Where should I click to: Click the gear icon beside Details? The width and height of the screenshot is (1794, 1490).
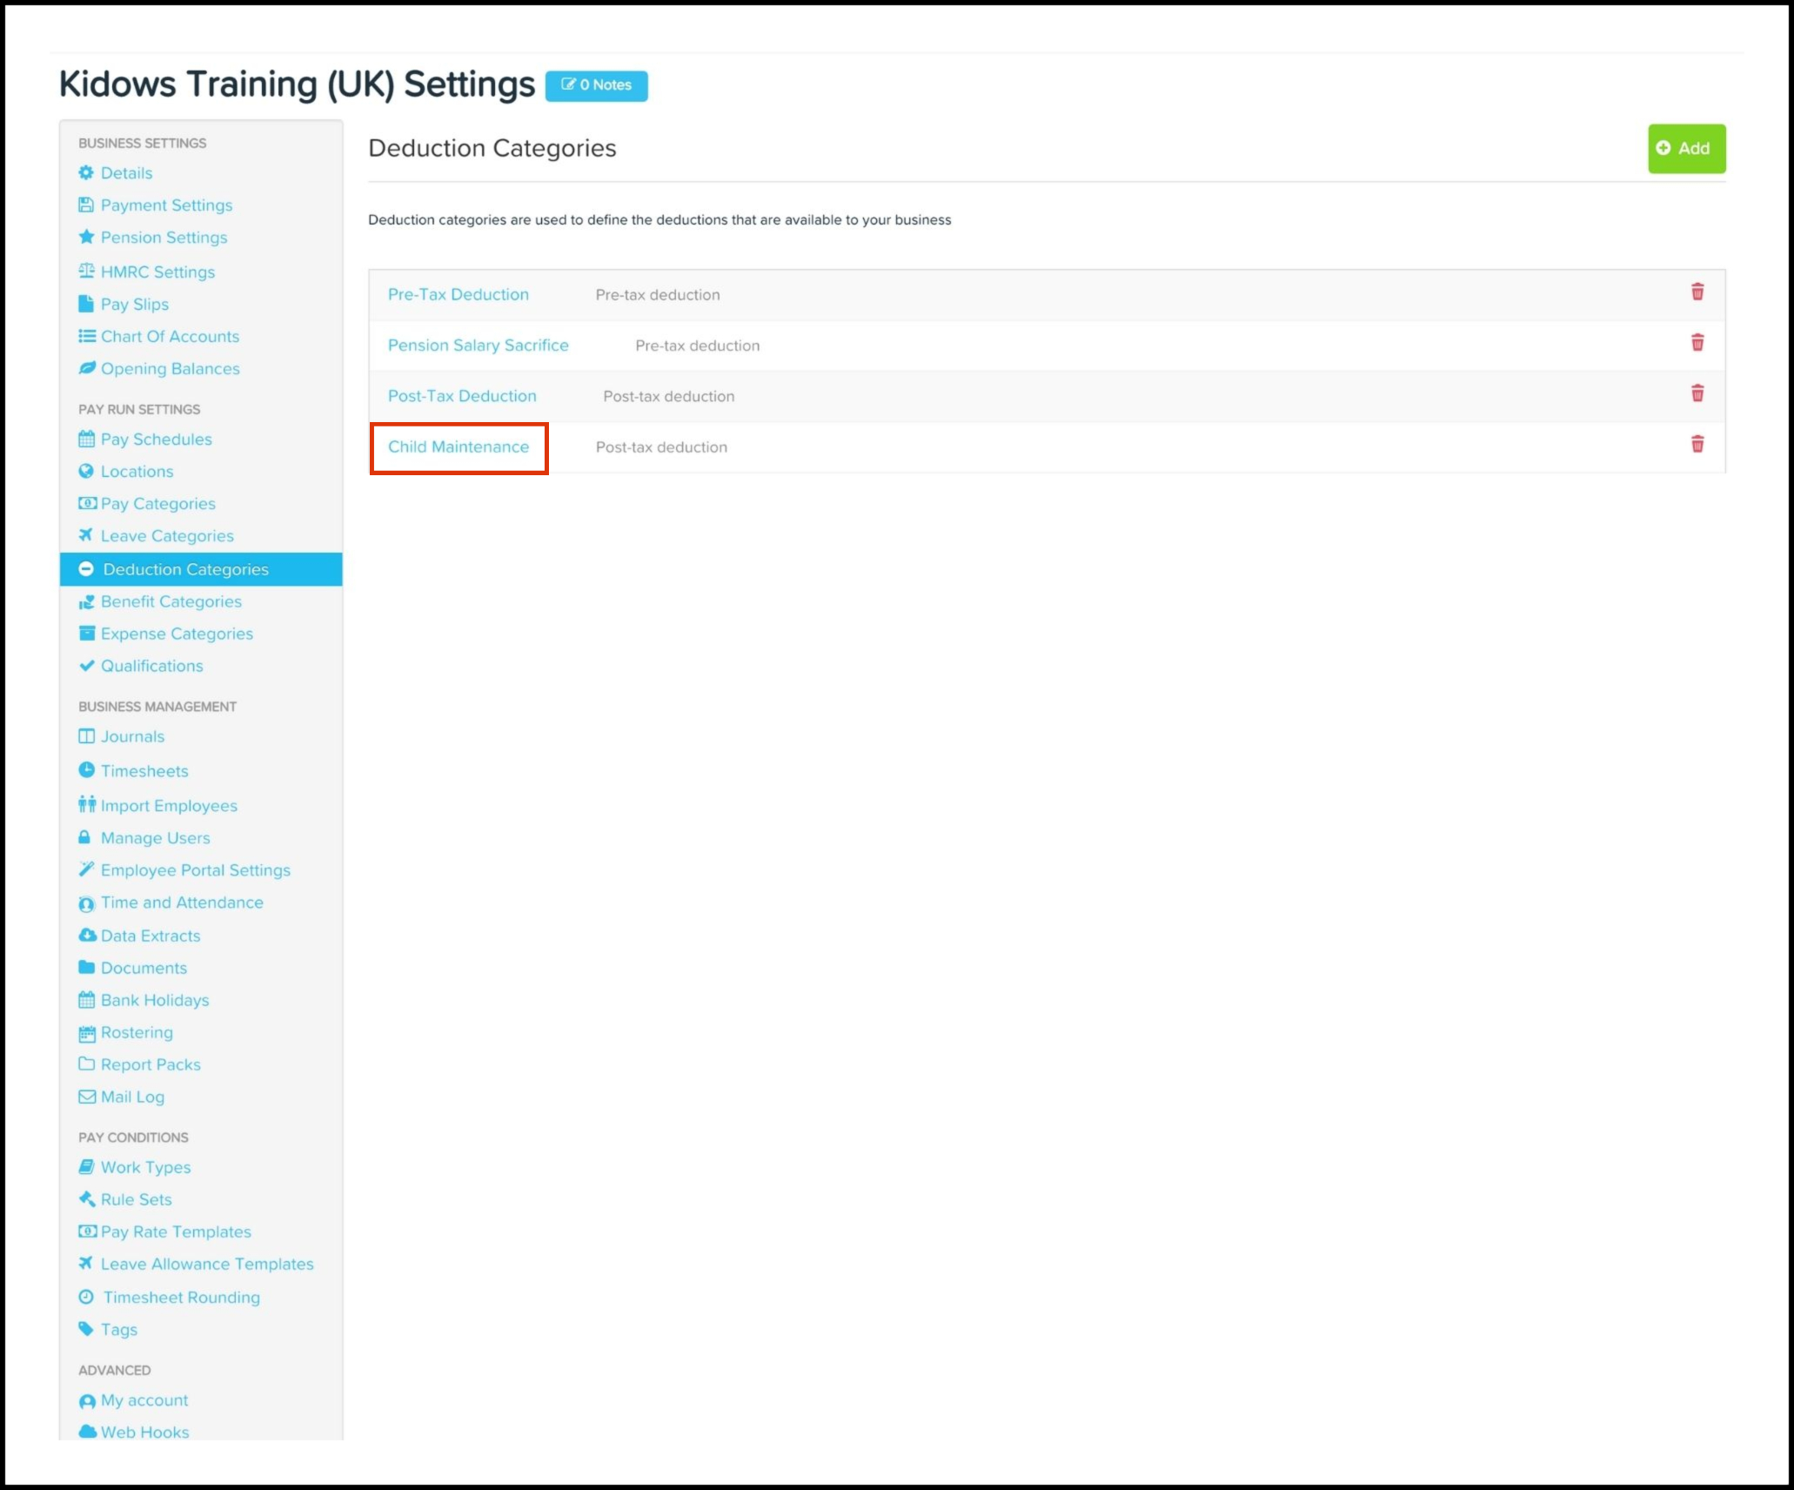(x=86, y=172)
